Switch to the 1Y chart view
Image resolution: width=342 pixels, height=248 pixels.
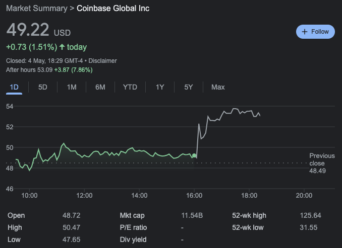click(x=160, y=87)
